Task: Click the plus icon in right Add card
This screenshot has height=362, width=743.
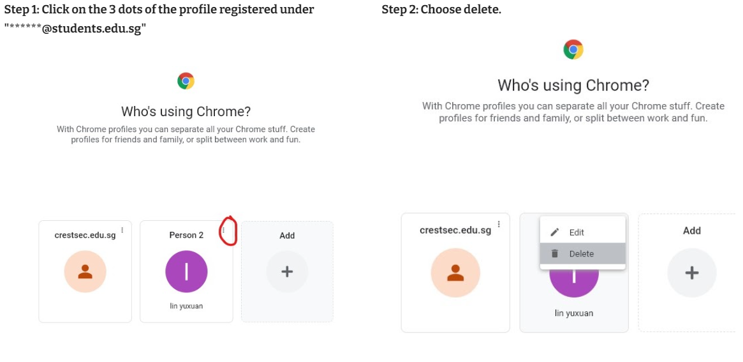Action: point(692,273)
